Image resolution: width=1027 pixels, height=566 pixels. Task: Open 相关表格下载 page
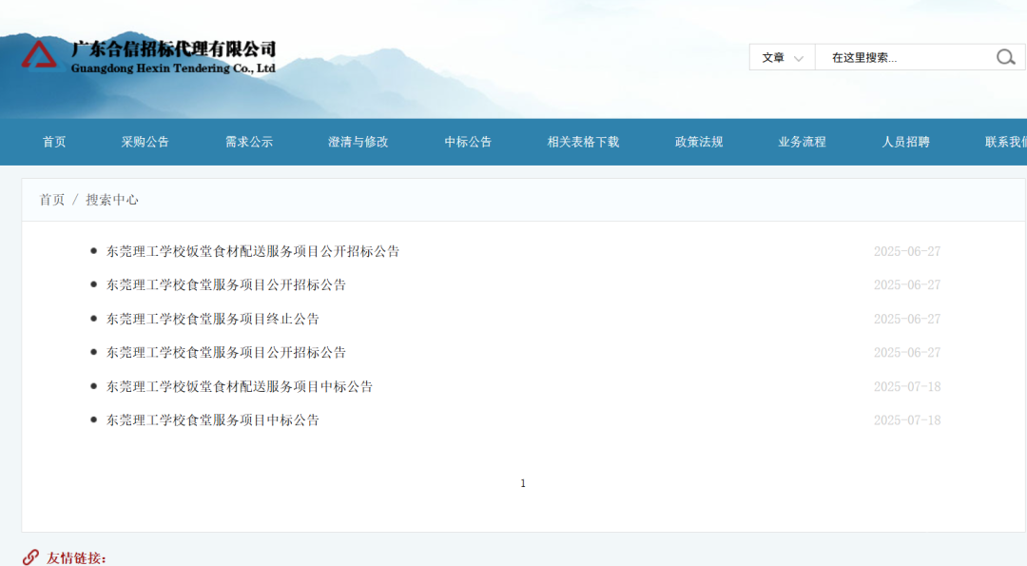(x=583, y=142)
